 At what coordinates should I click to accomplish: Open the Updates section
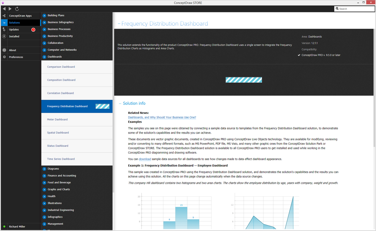click(x=21, y=29)
